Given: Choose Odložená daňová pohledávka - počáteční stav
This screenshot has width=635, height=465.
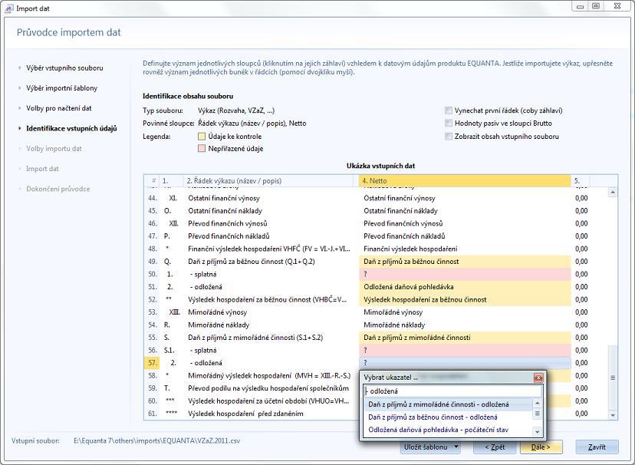Looking at the screenshot, I should point(449,430).
